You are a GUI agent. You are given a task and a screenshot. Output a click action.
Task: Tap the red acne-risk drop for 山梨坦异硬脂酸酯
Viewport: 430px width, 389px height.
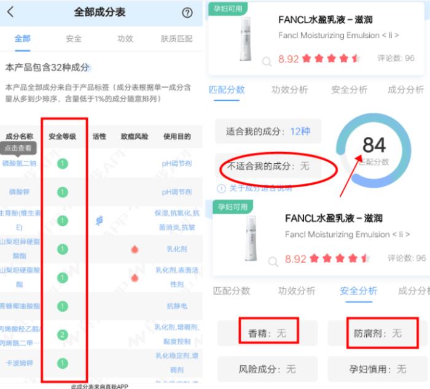(x=134, y=249)
